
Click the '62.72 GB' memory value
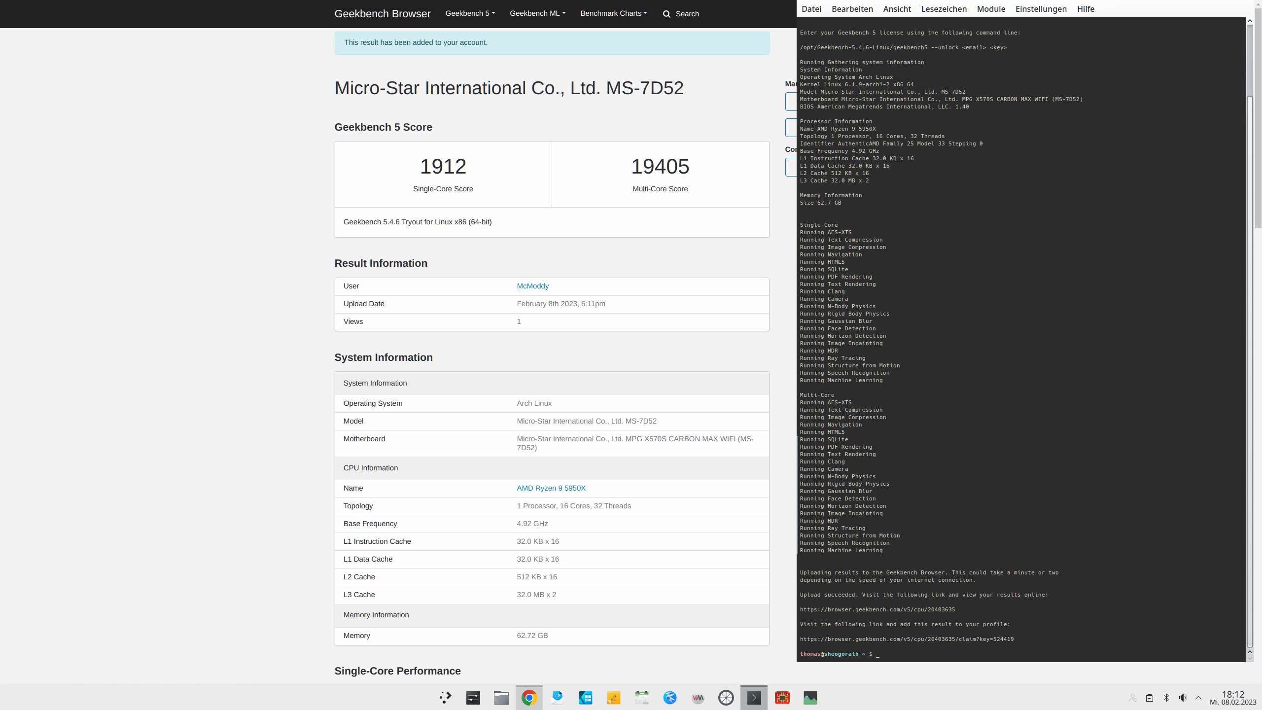pyautogui.click(x=532, y=636)
